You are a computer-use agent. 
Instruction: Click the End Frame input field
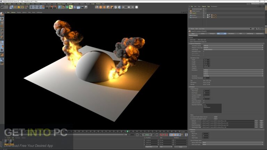click(x=207, y=93)
